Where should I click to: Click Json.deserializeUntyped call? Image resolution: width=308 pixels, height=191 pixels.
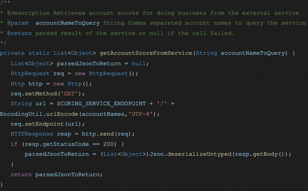coord(190,154)
